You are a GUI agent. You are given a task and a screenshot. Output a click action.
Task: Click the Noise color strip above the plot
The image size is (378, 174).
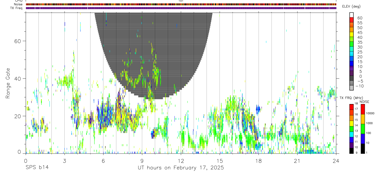[181, 4]
